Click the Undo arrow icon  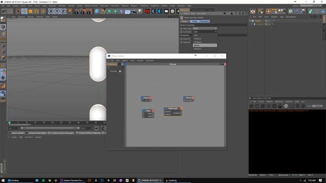(x=5, y=11)
